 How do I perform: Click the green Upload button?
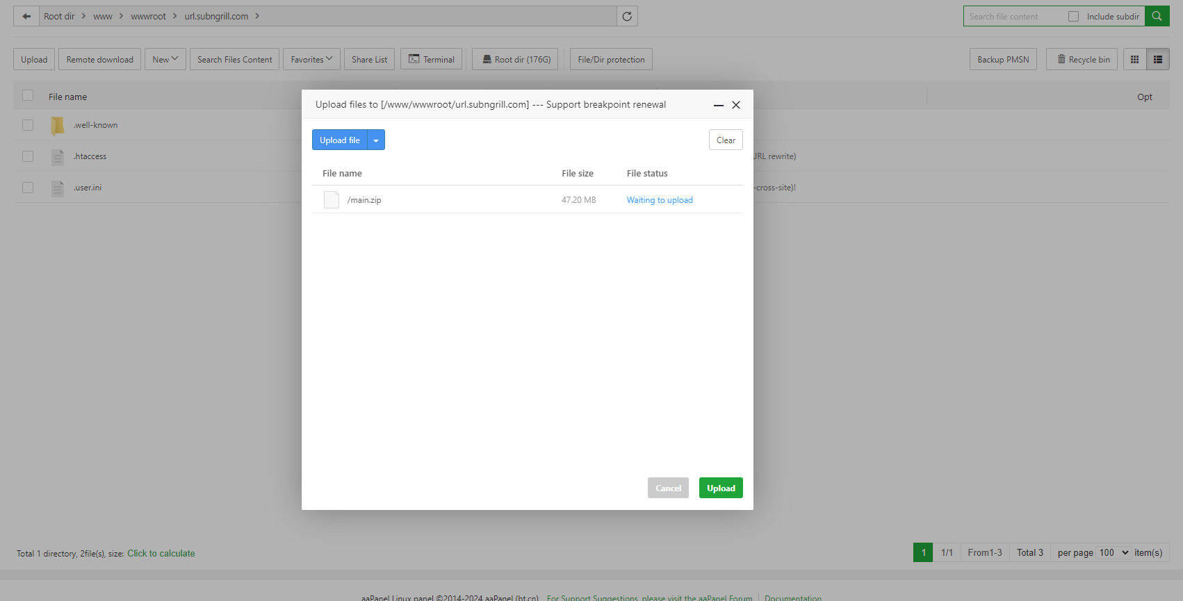721,488
